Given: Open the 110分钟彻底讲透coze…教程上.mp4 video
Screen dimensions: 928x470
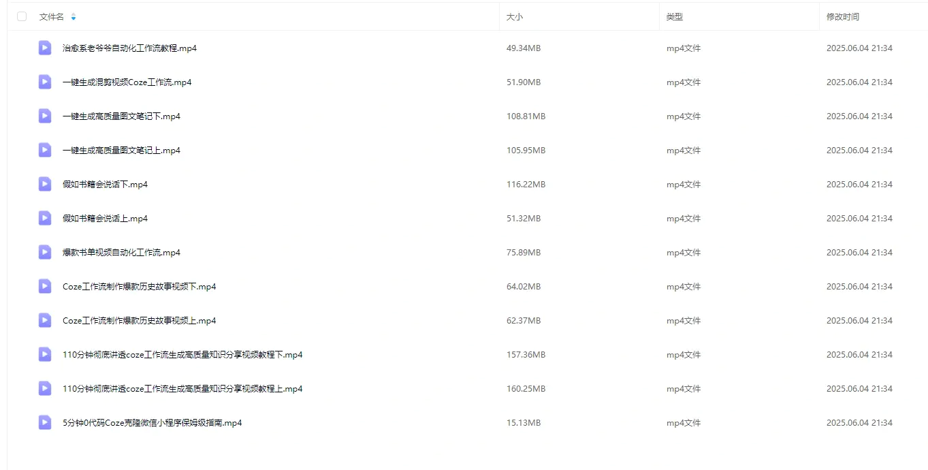Looking at the screenshot, I should tap(182, 389).
